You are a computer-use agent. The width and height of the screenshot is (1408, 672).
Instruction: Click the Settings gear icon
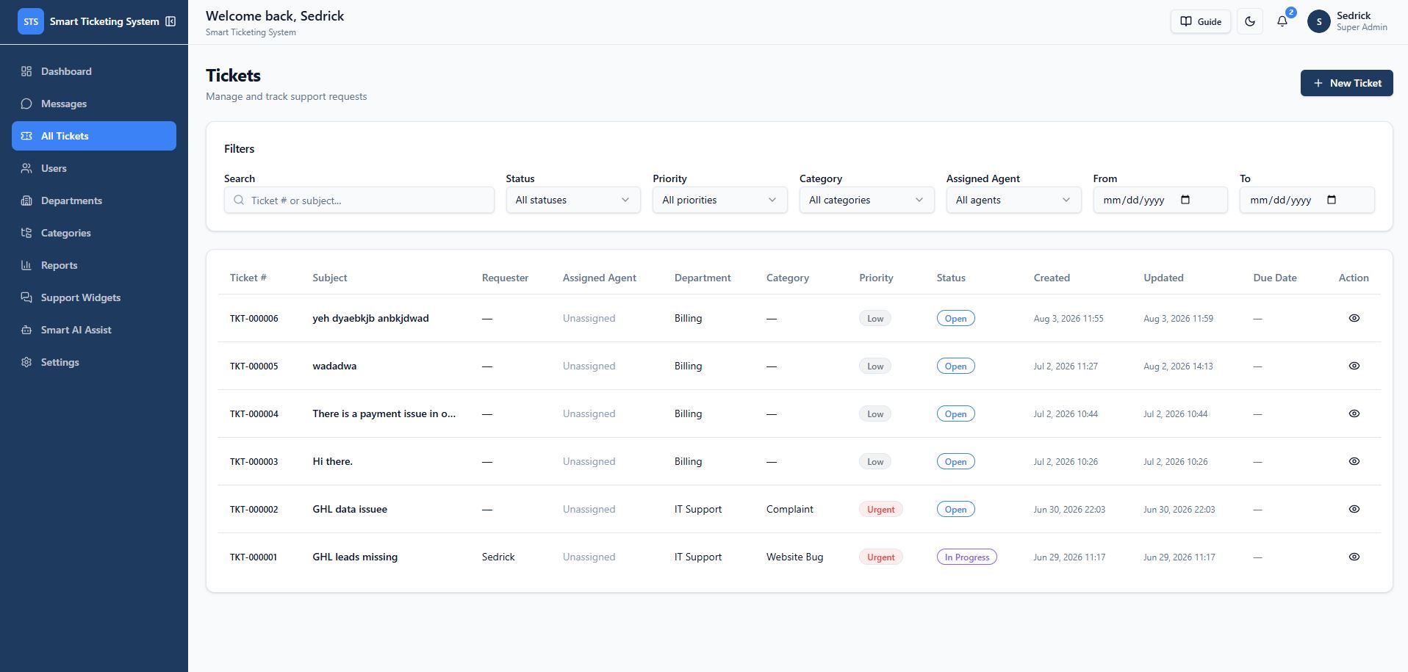(x=26, y=362)
